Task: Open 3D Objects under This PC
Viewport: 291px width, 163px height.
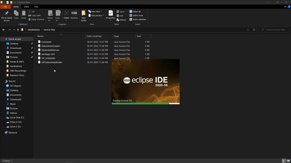Action: click(x=15, y=86)
